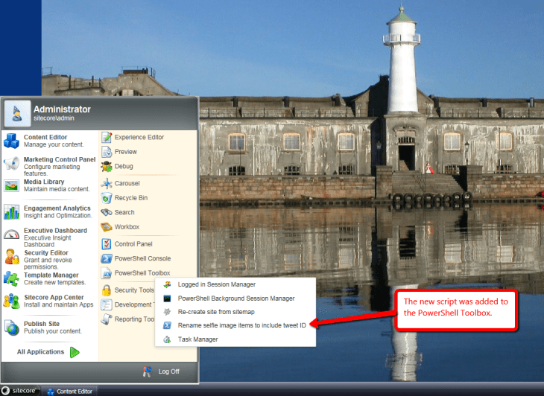Open Media Library icon
Viewport: 544px width, 396px height.
click(11, 187)
